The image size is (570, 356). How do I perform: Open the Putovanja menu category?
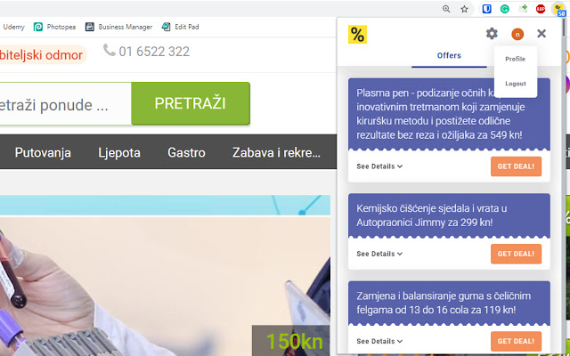point(43,152)
